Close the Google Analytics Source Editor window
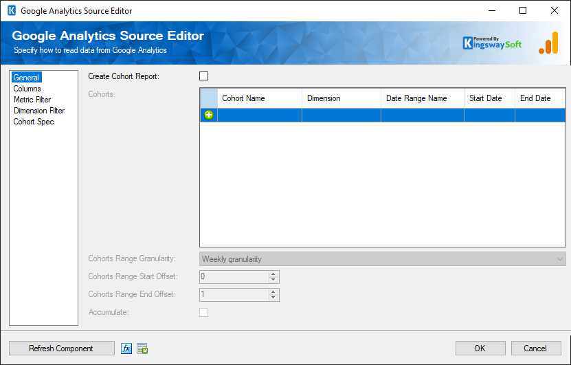 [555, 10]
